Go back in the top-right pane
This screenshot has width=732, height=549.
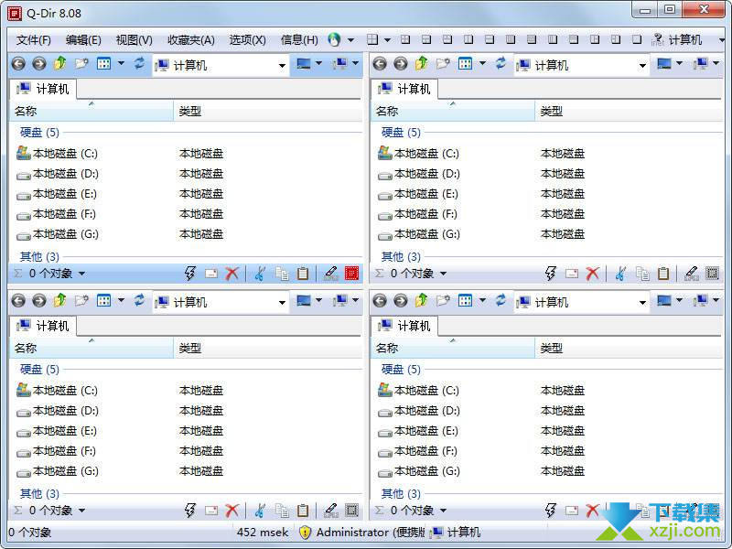(x=380, y=64)
